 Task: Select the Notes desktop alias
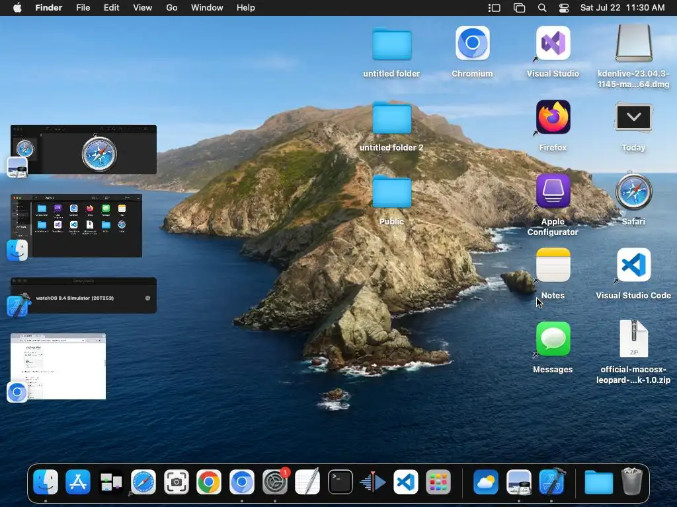click(x=553, y=274)
